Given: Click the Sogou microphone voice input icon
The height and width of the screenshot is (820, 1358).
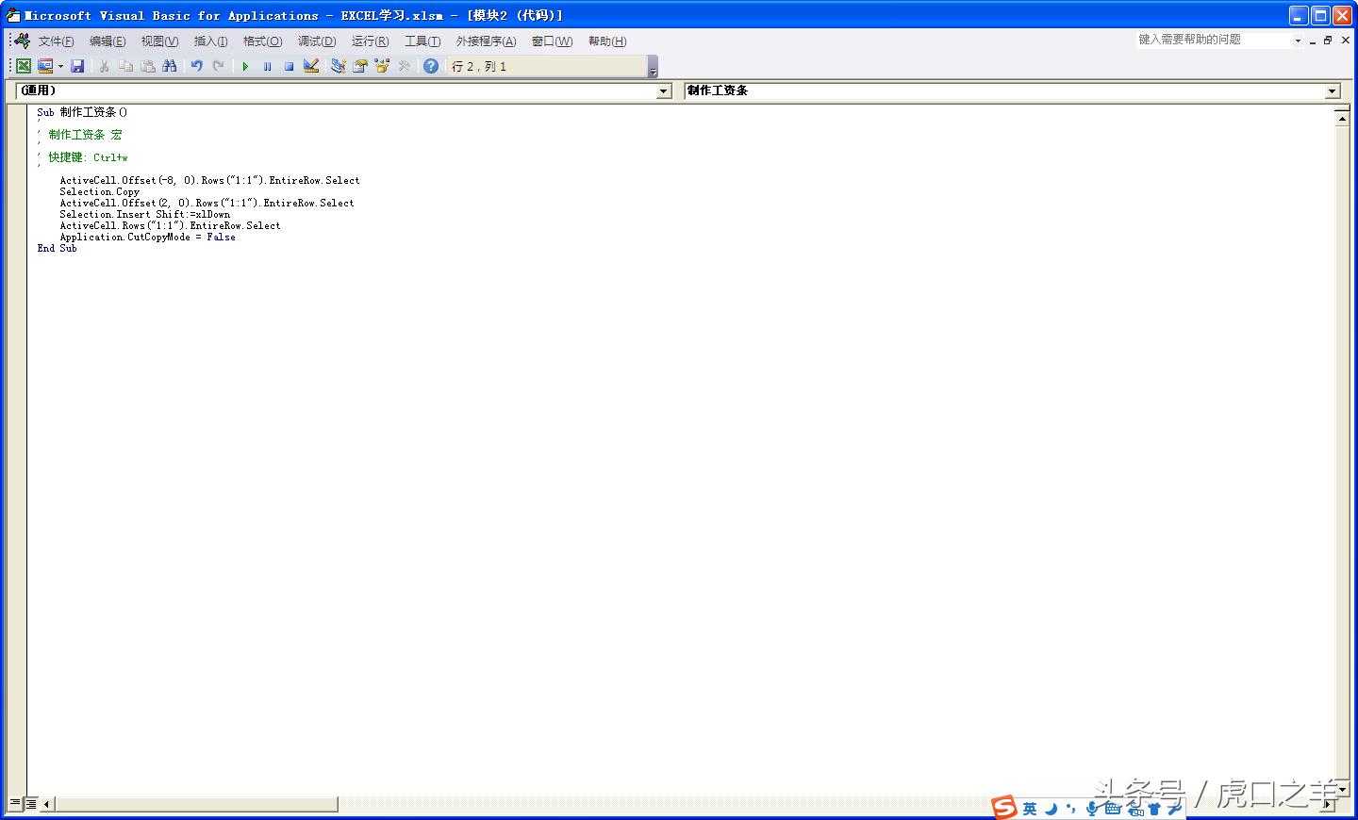Looking at the screenshot, I should pyautogui.click(x=1091, y=809).
